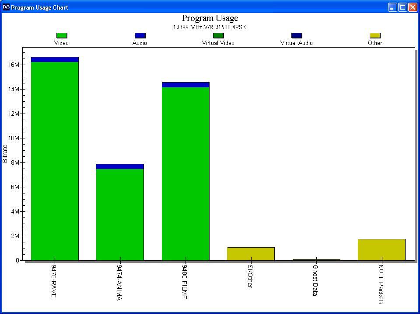Click the '2M' y-axis tick label

coord(15,236)
